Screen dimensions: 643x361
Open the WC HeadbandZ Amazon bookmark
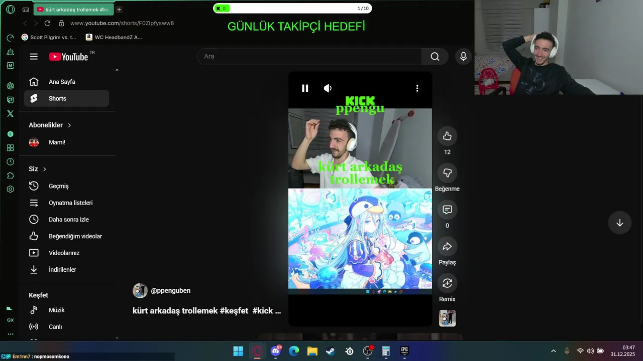[x=114, y=37]
